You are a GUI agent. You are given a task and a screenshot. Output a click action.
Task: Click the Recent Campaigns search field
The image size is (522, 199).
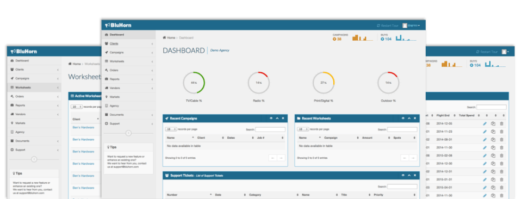tap(270, 129)
